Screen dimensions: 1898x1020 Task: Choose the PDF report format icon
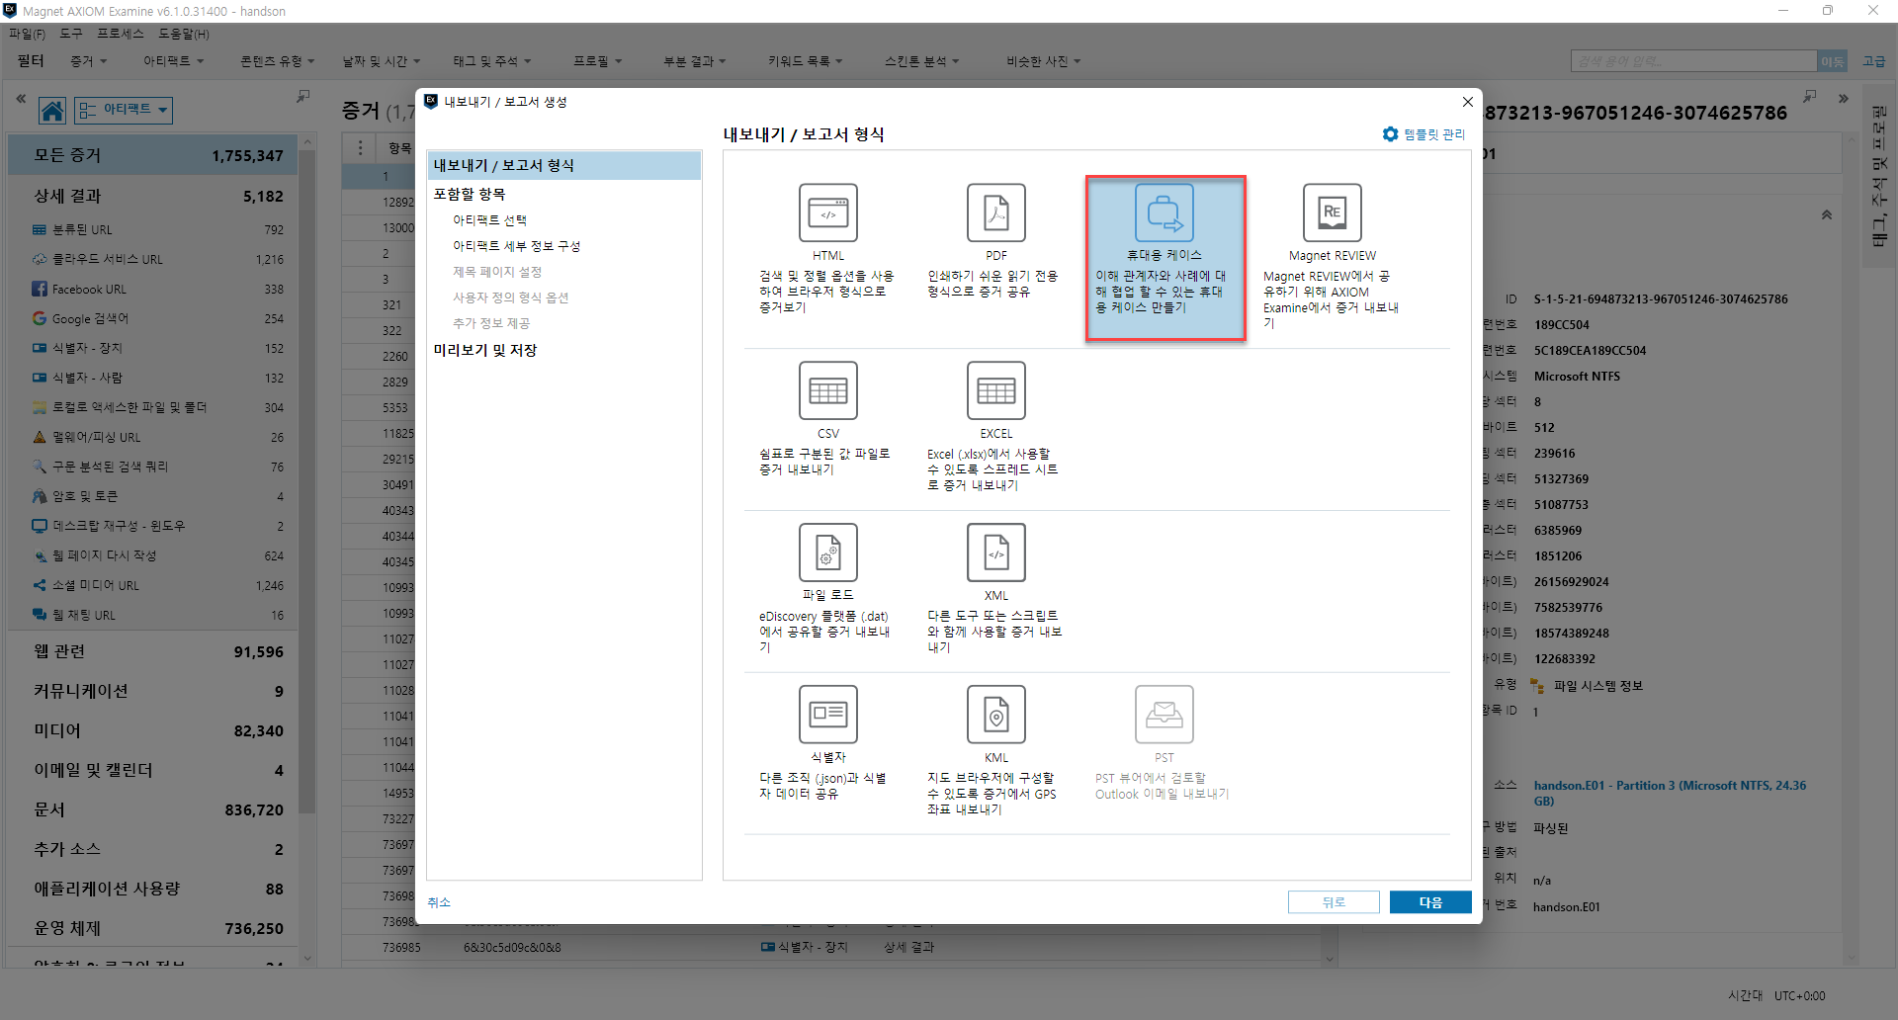[x=995, y=212]
